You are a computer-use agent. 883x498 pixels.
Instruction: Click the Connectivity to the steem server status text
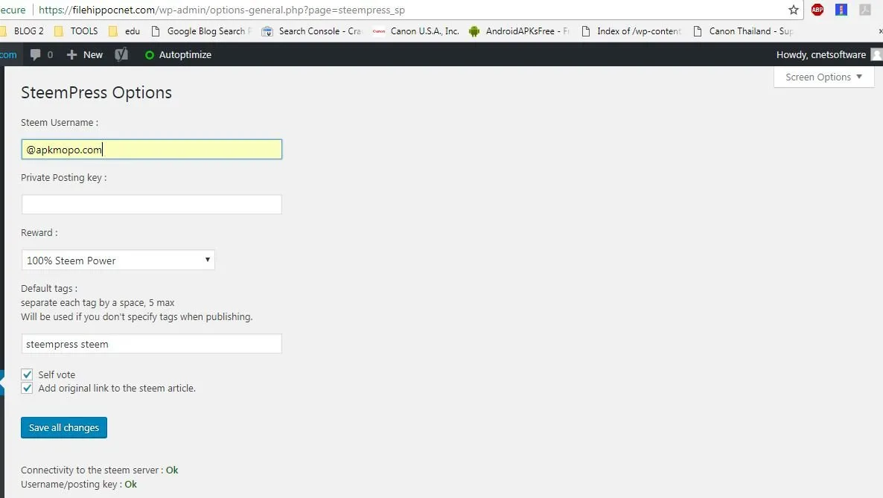99,470
